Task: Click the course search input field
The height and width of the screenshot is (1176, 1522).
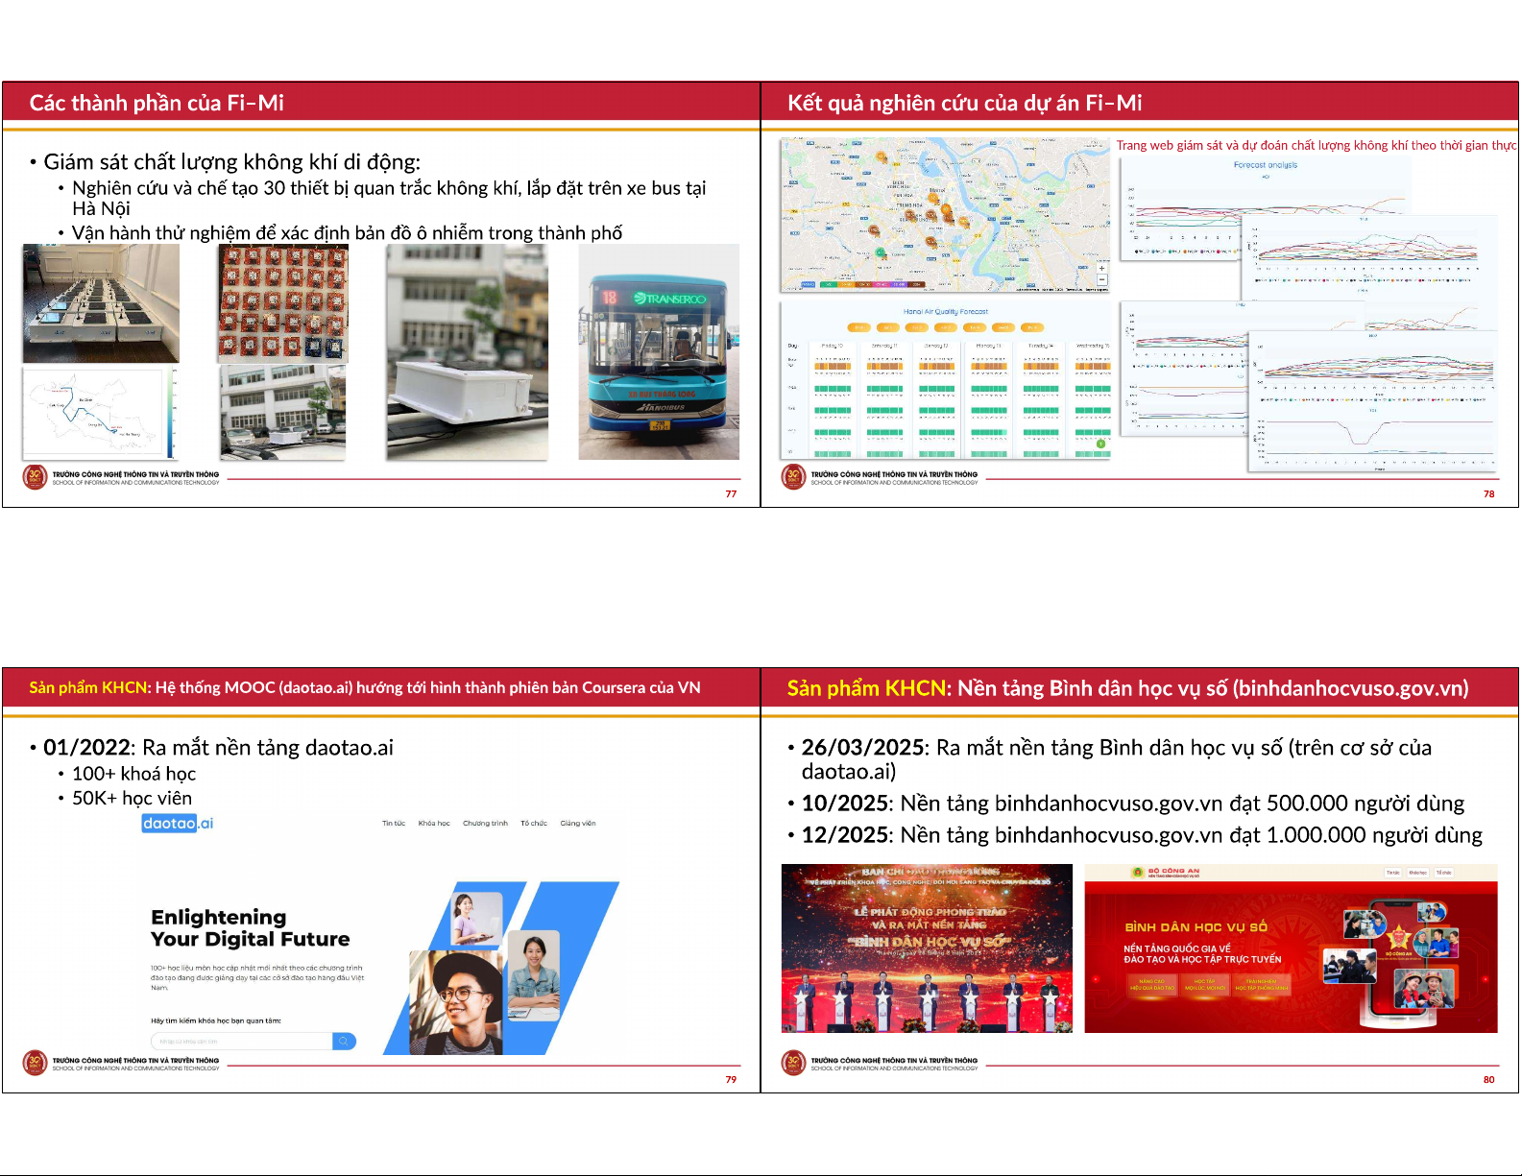Action: click(241, 1042)
